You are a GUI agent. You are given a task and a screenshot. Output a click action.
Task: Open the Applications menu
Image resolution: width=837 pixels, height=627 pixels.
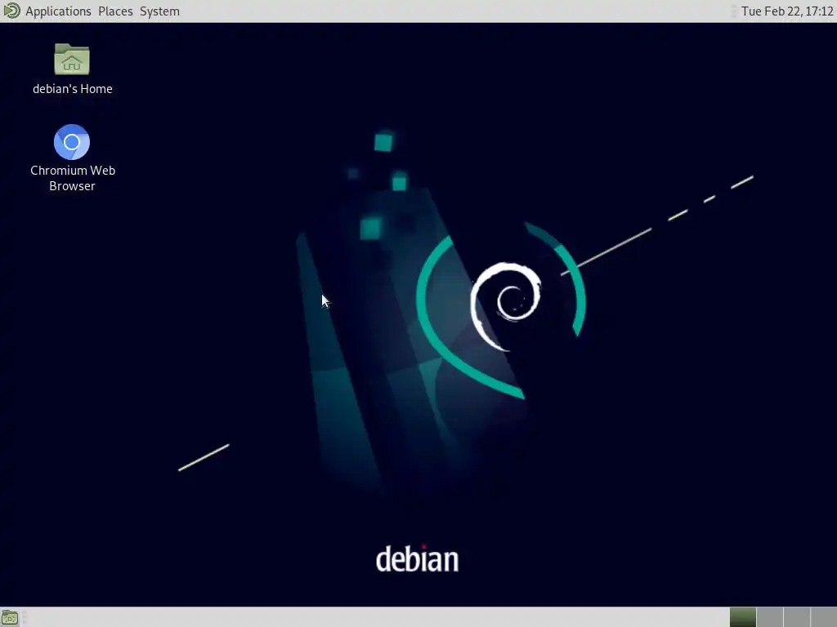(58, 11)
